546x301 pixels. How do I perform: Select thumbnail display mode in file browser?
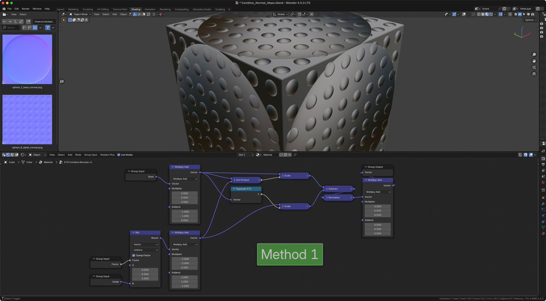[35, 28]
